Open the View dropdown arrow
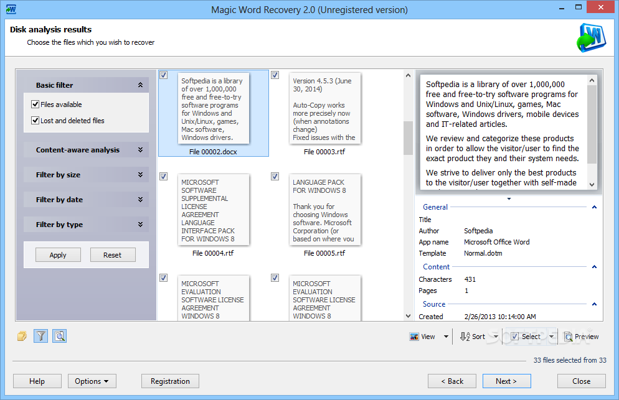 tap(446, 337)
